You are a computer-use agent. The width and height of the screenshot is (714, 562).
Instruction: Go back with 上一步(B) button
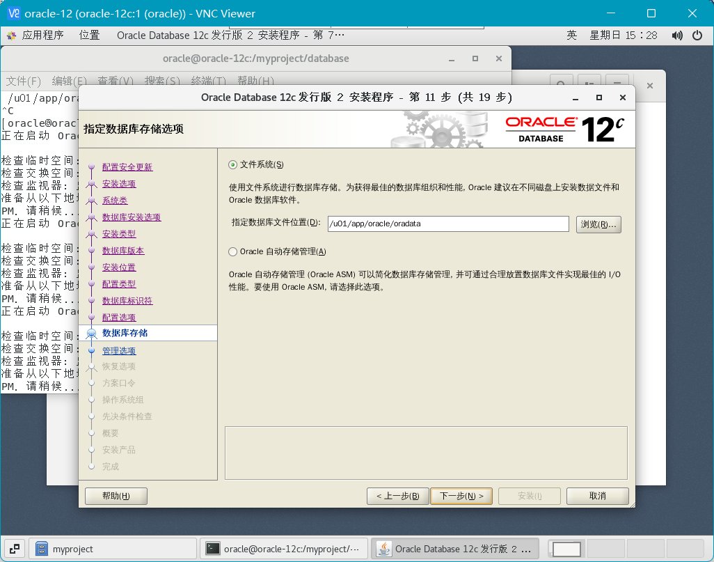coord(397,496)
